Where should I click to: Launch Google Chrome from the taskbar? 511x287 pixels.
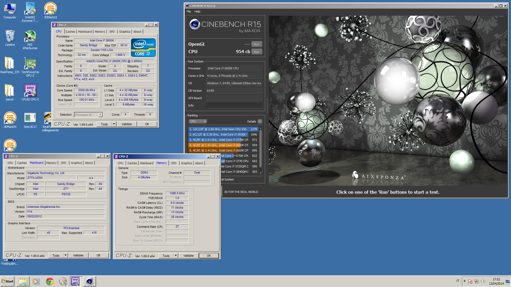[x=50, y=281]
